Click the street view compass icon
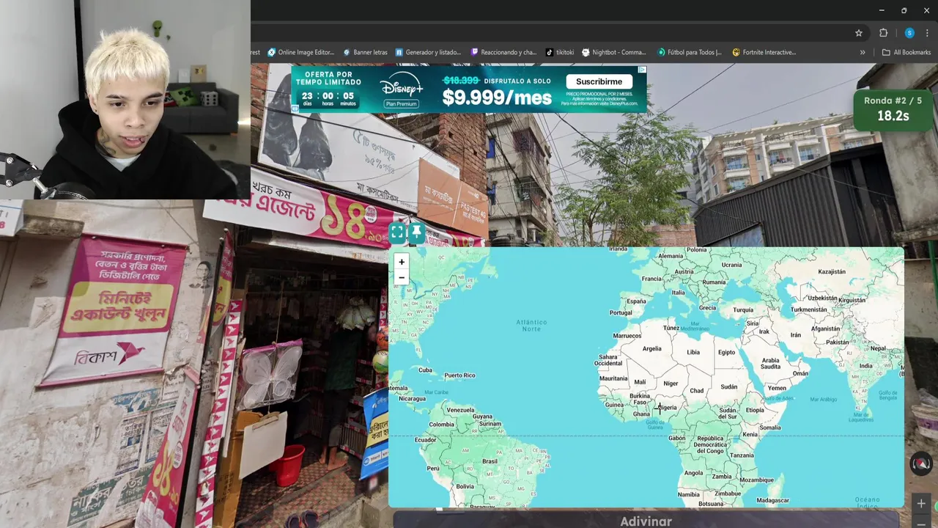Viewport: 938px width, 528px height. pyautogui.click(x=921, y=463)
